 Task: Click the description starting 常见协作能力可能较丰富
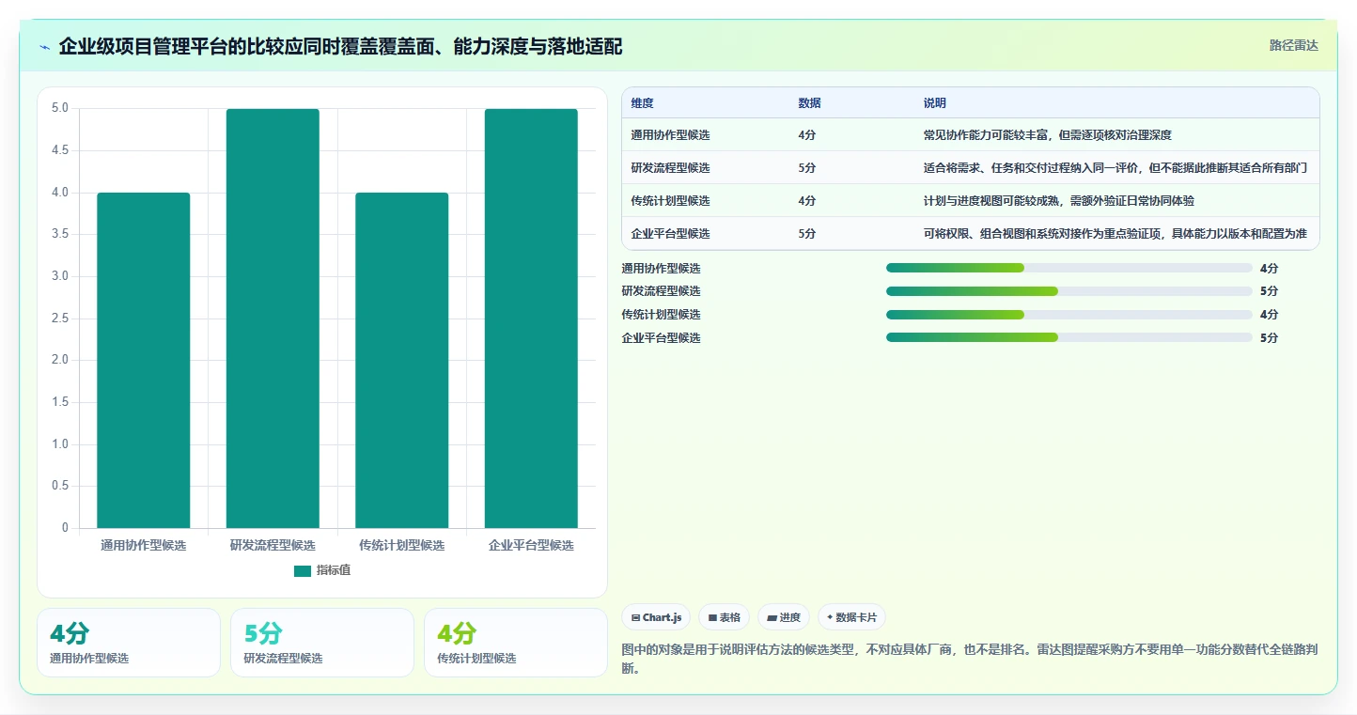[x=1048, y=135]
